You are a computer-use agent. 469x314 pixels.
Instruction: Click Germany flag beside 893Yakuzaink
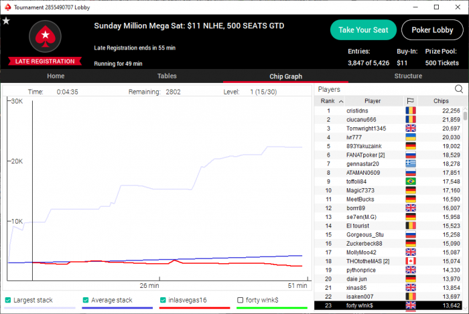[x=411, y=146]
